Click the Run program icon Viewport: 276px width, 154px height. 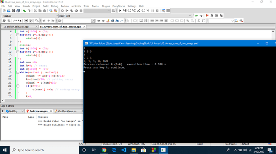click(67, 11)
